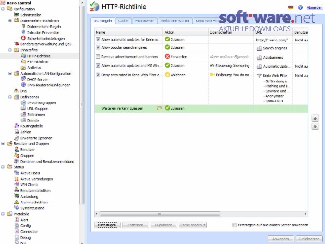This screenshot has height=244, width=325.
Task: Open URL-Gruppen icon
Action: pos(23,108)
